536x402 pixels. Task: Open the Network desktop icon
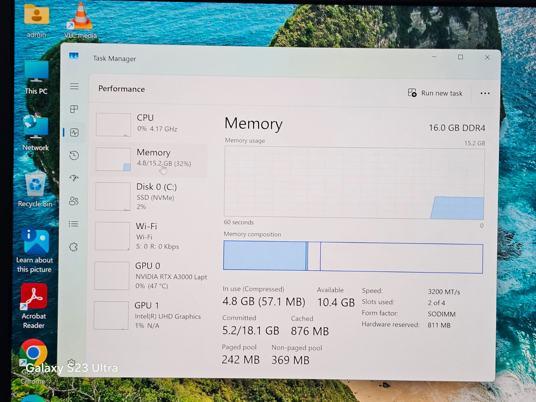point(36,133)
